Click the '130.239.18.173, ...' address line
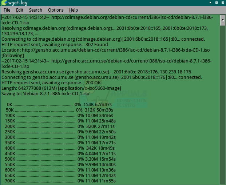The width and height of the screenshot is (226, 185). click(x=20, y=34)
